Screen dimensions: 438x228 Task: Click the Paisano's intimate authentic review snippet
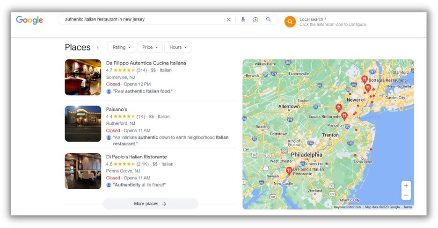[171, 141]
